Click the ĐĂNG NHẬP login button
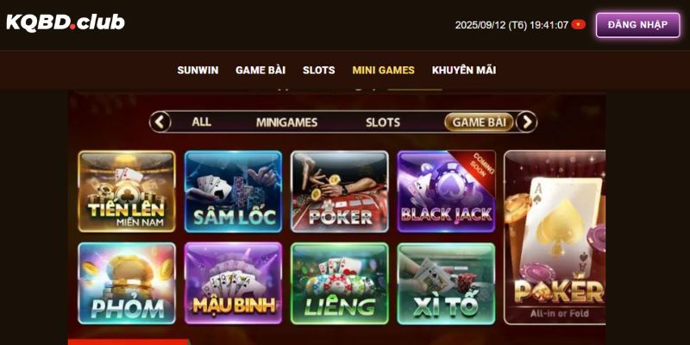 (x=637, y=25)
